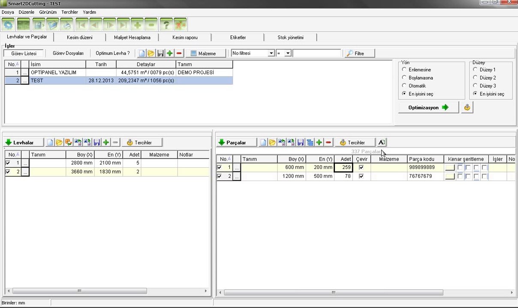Click the green optimization chart toolbar icon
This screenshot has height=308, width=518.
tap(23, 24)
